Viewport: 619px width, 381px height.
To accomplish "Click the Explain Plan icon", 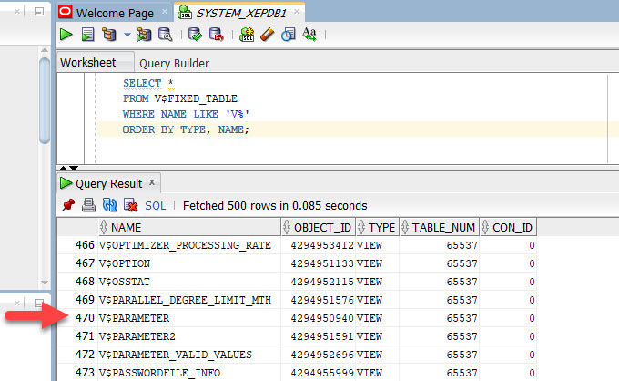I will coord(109,35).
